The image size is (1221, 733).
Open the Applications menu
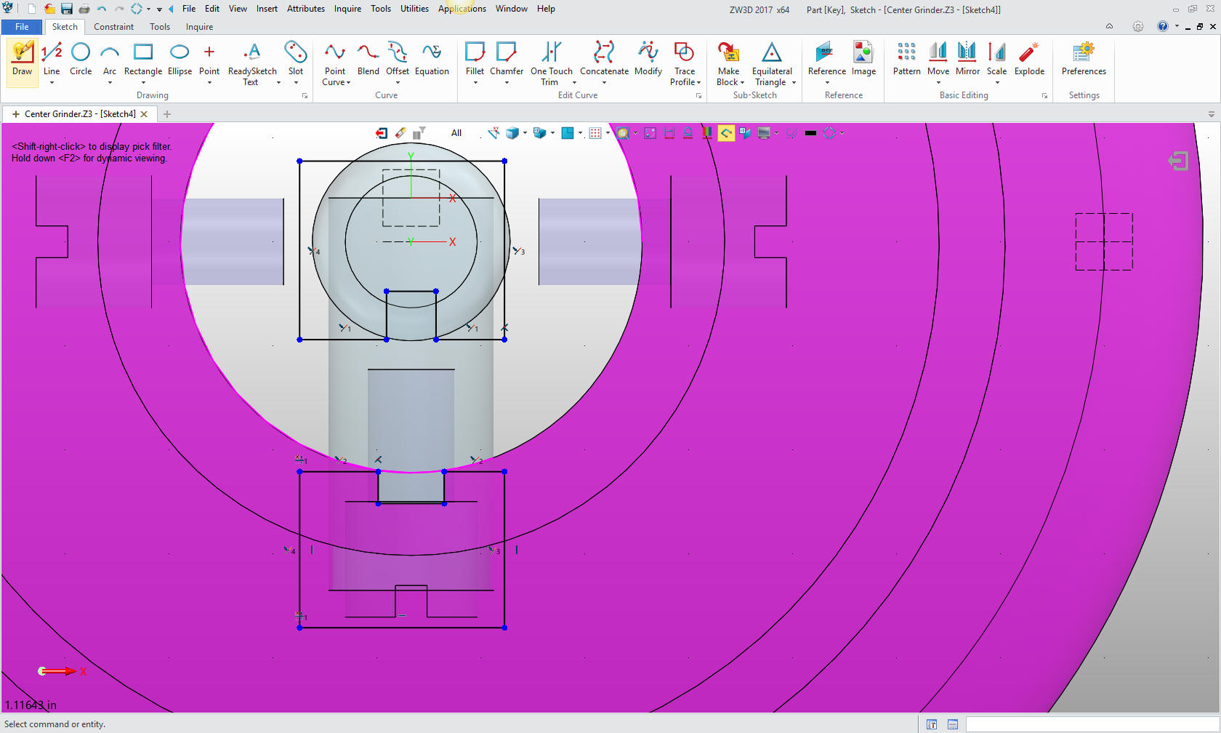pos(462,9)
